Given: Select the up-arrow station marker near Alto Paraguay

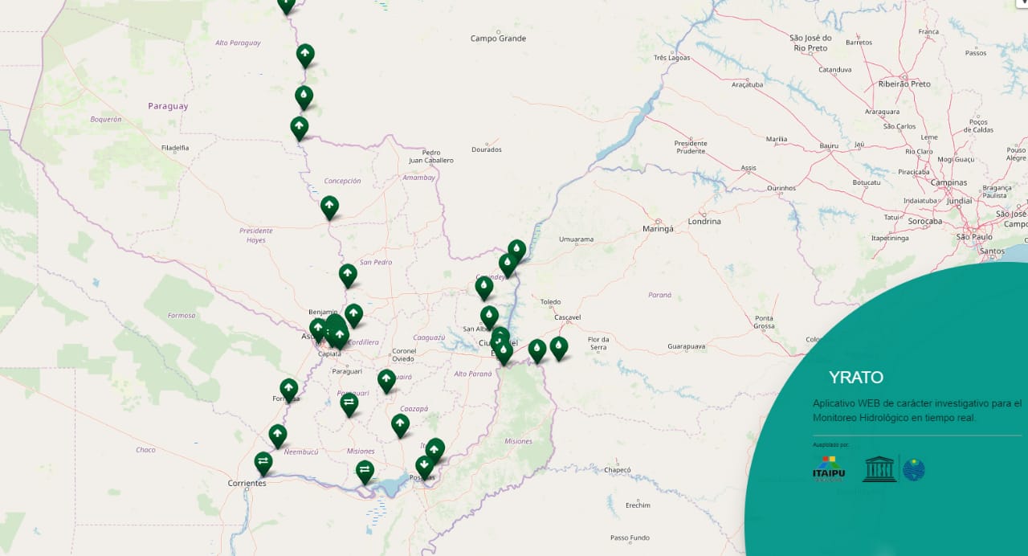Looking at the screenshot, I should [x=305, y=55].
